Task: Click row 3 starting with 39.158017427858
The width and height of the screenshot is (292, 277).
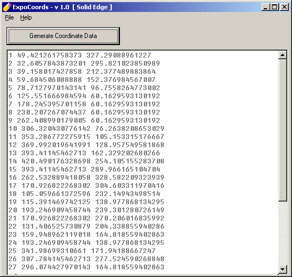Action: (82, 72)
